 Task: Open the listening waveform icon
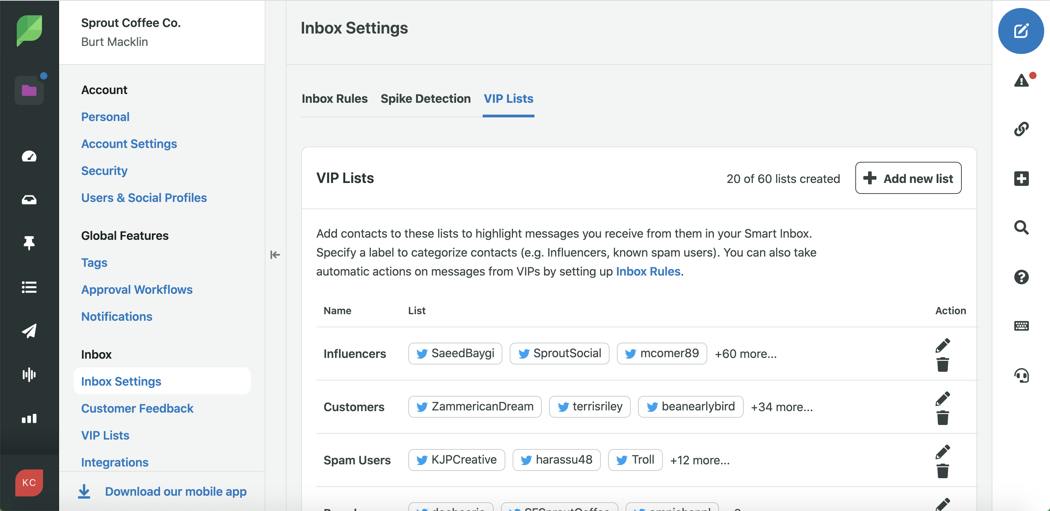tap(29, 374)
